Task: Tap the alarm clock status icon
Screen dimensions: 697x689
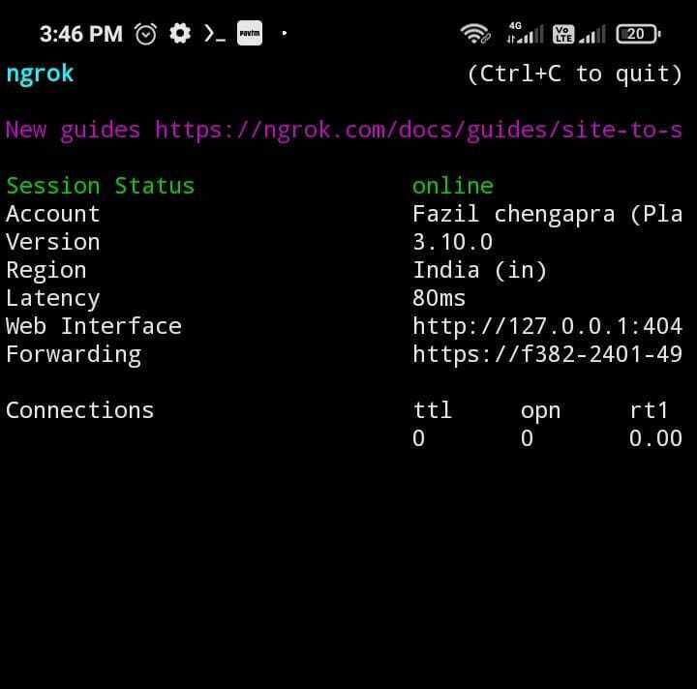Action: [x=146, y=34]
